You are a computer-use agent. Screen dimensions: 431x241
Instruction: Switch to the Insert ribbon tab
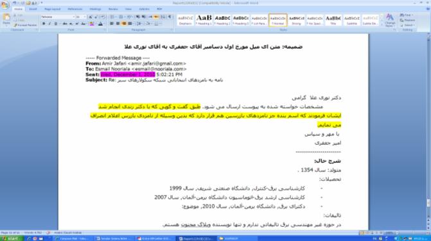[33, 9]
